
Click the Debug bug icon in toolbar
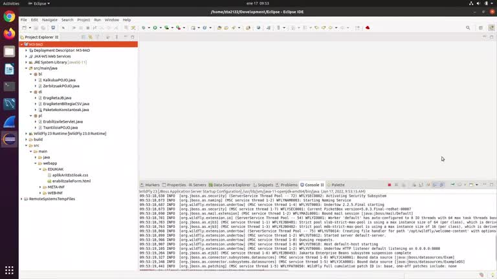point(144,28)
